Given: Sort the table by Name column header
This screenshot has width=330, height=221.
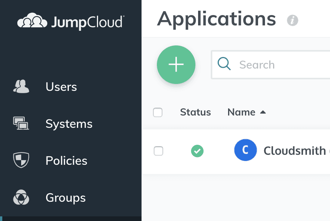Looking at the screenshot, I should pyautogui.click(x=242, y=112).
